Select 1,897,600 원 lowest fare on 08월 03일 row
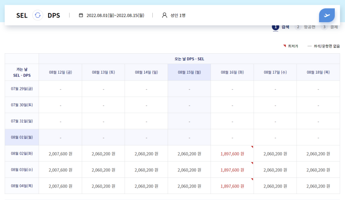The width and height of the screenshot is (345, 200). [232, 170]
